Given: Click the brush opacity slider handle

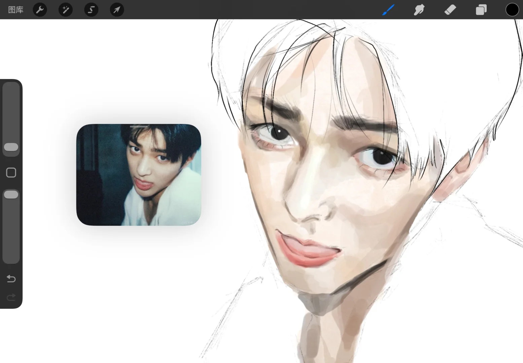Looking at the screenshot, I should 11,195.
